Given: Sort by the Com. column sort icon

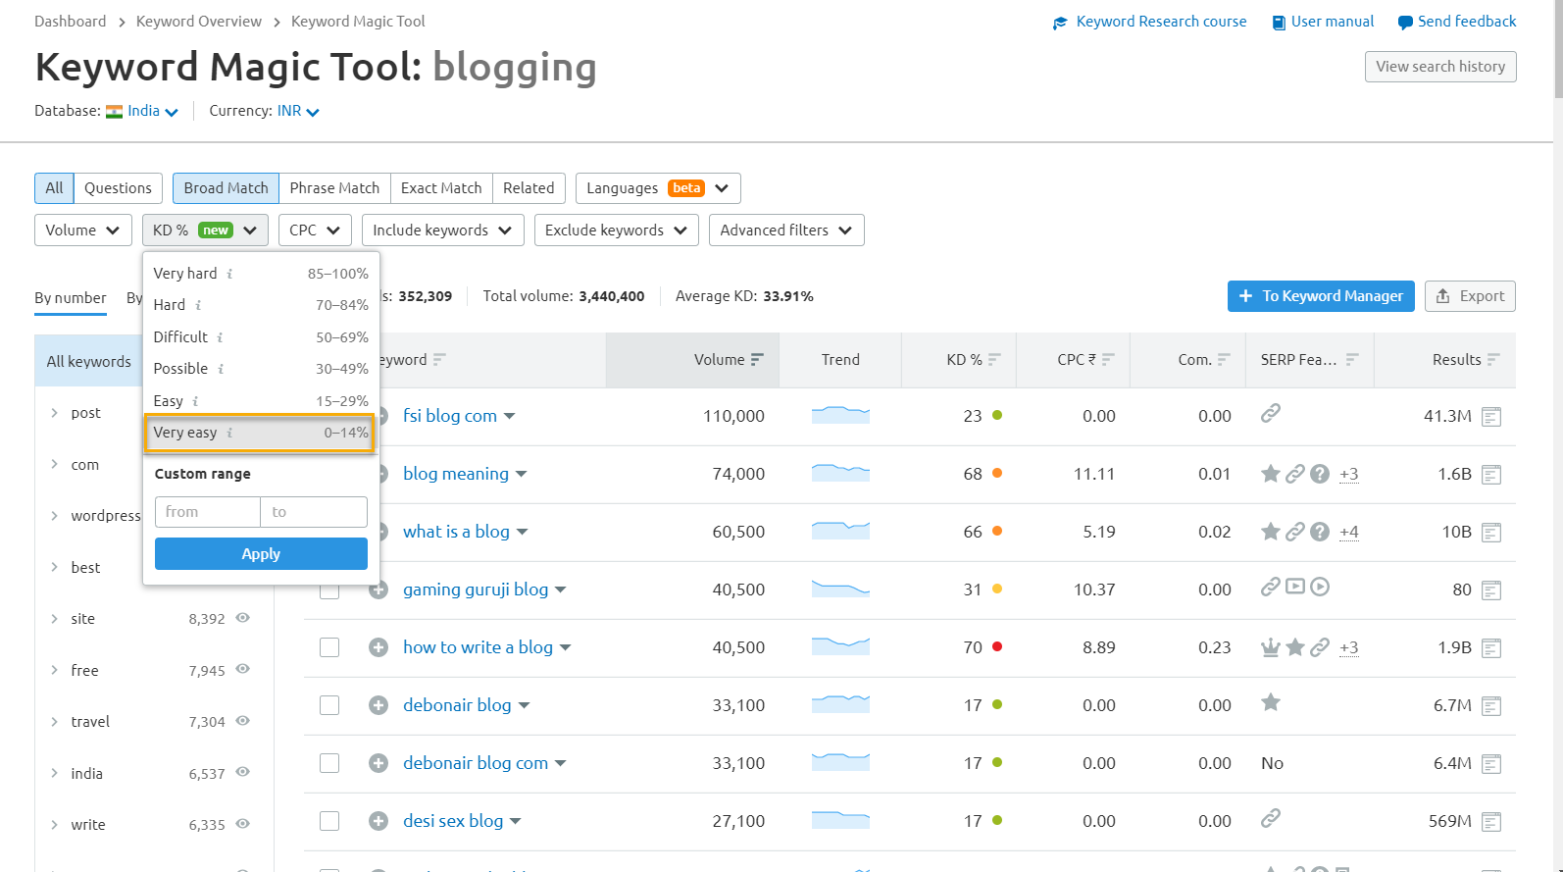Looking at the screenshot, I should [x=1224, y=360].
